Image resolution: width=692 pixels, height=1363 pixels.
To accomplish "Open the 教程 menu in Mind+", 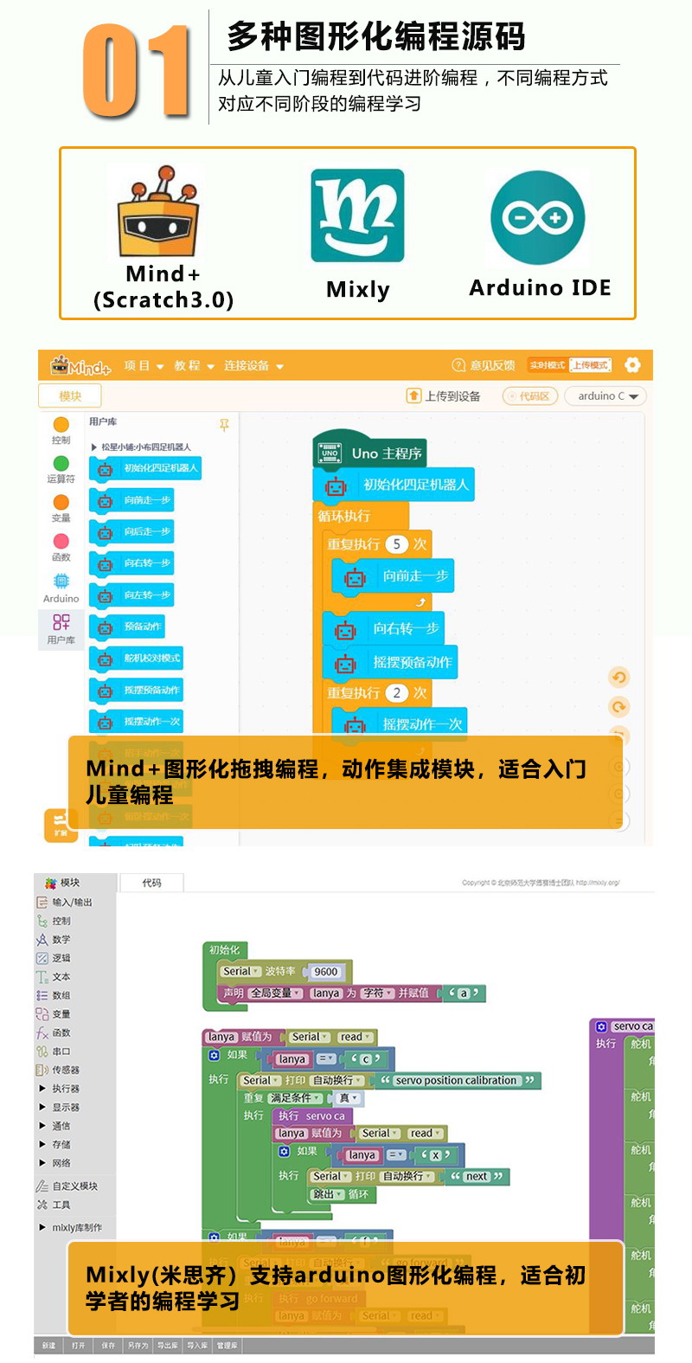I will [195, 366].
